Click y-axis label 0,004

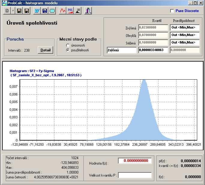pyautogui.click(x=14, y=110)
